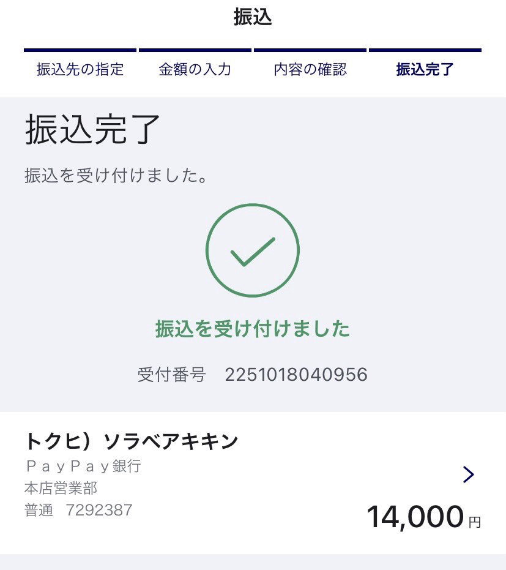Open the recipient トクヒ）ソラベアキキン
506x570 pixels.
pos(132,441)
